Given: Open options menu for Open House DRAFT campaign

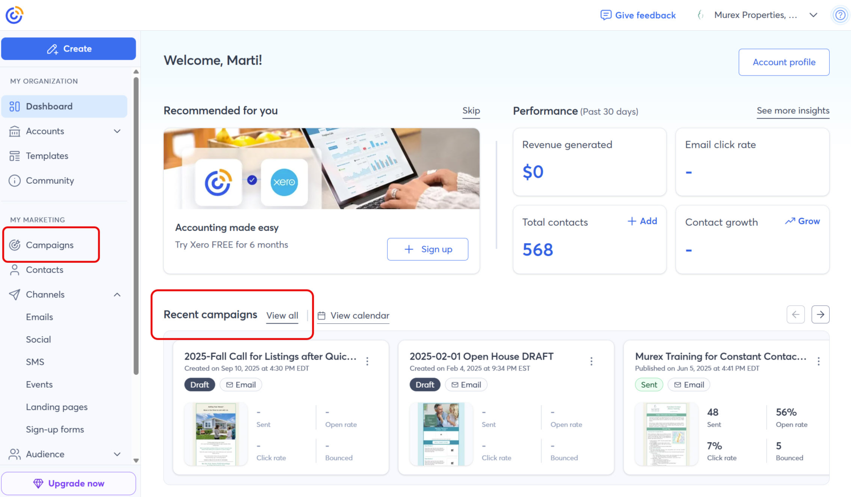Looking at the screenshot, I should 591,361.
